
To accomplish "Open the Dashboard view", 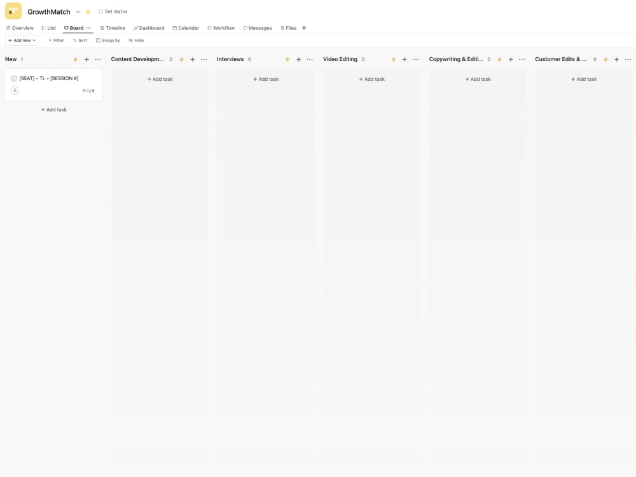I will pyautogui.click(x=149, y=28).
